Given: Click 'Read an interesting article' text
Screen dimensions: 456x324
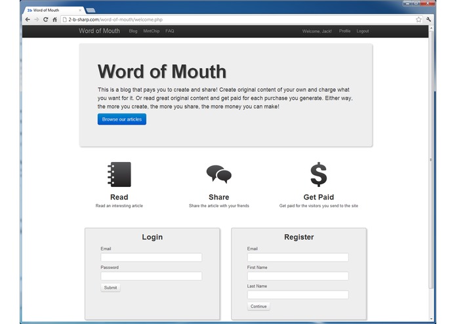Looking at the screenshot, I should click(119, 206).
